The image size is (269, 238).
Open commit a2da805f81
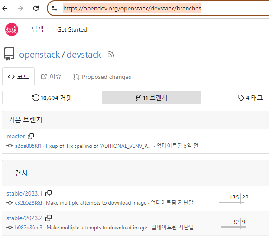[28, 146]
